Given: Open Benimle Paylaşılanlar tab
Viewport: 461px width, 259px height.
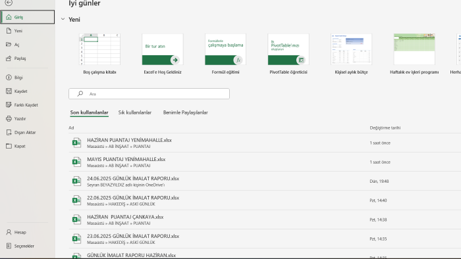Looking at the screenshot, I should point(186,112).
